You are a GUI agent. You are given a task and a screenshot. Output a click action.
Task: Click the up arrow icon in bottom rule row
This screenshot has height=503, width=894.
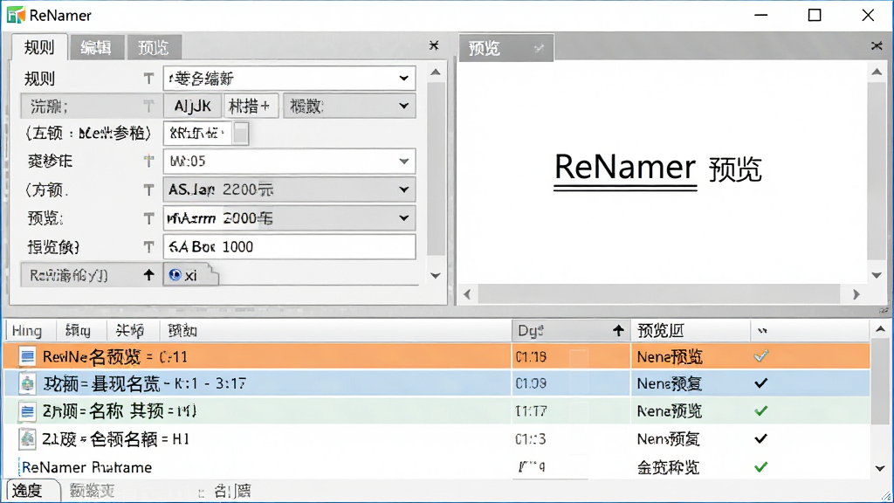click(x=148, y=275)
